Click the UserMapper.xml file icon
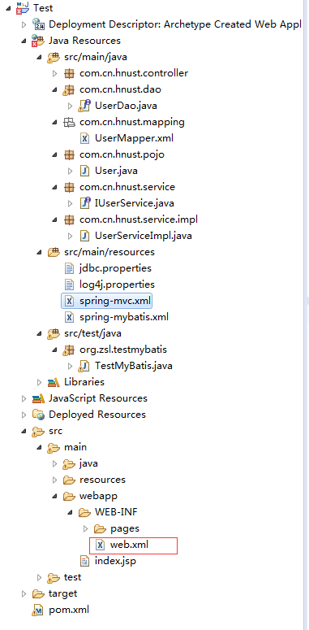Image resolution: width=309 pixels, height=630 pixels. tap(84, 139)
